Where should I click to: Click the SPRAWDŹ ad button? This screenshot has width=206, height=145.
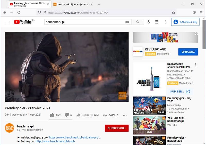click(188, 52)
